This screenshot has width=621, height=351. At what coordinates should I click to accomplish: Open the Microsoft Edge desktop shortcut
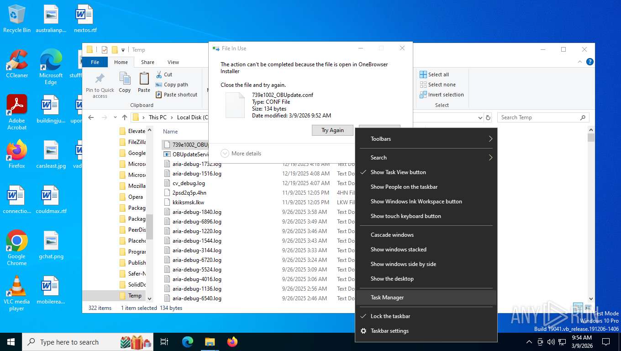(51, 67)
